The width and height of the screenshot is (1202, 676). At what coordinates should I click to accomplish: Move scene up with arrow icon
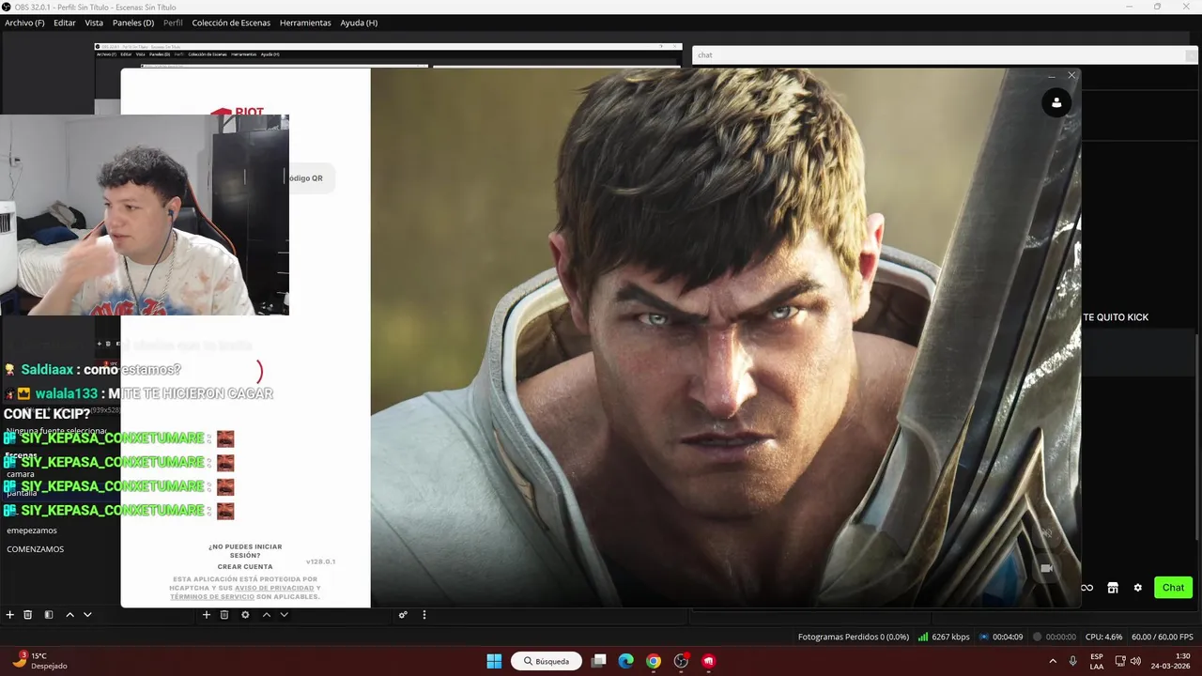(x=69, y=615)
